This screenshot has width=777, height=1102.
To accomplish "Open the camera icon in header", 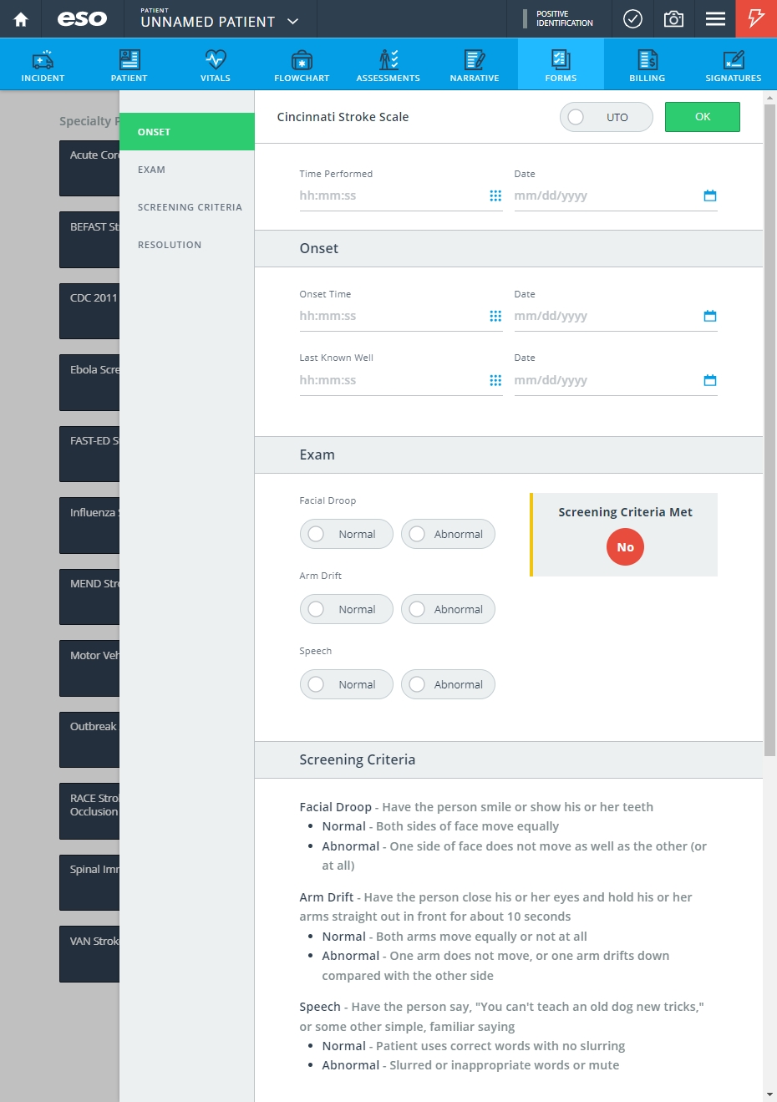I will coord(673,18).
